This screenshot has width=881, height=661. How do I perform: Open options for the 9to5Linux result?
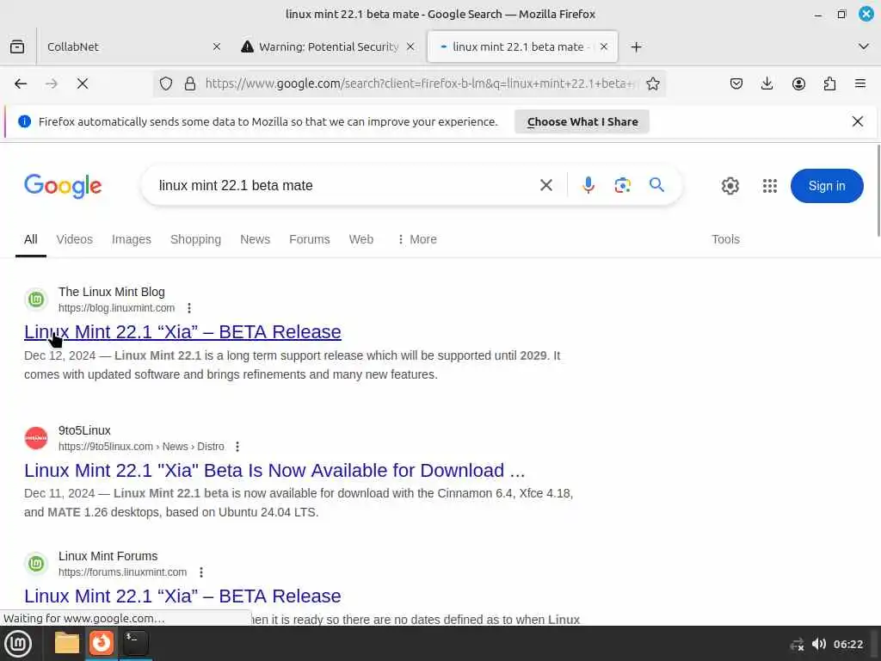[x=237, y=447]
